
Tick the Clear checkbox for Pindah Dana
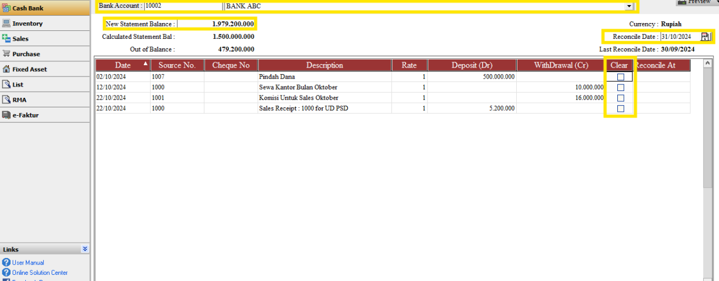(x=621, y=77)
